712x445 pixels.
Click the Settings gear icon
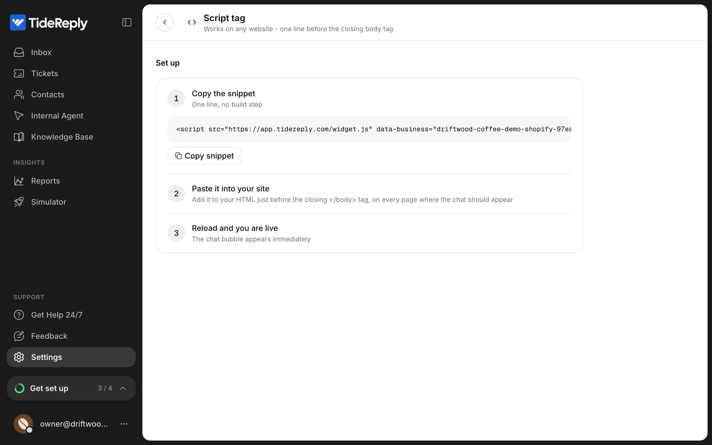click(19, 357)
